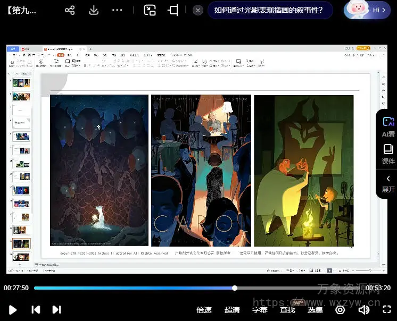Viewport: 397px width, 321px height.
Task: Click the picture-in-picture window icon
Action: point(150,10)
